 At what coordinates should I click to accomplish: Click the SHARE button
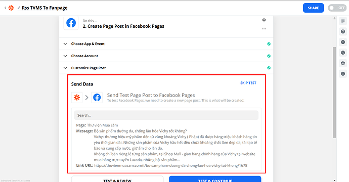coord(313,8)
